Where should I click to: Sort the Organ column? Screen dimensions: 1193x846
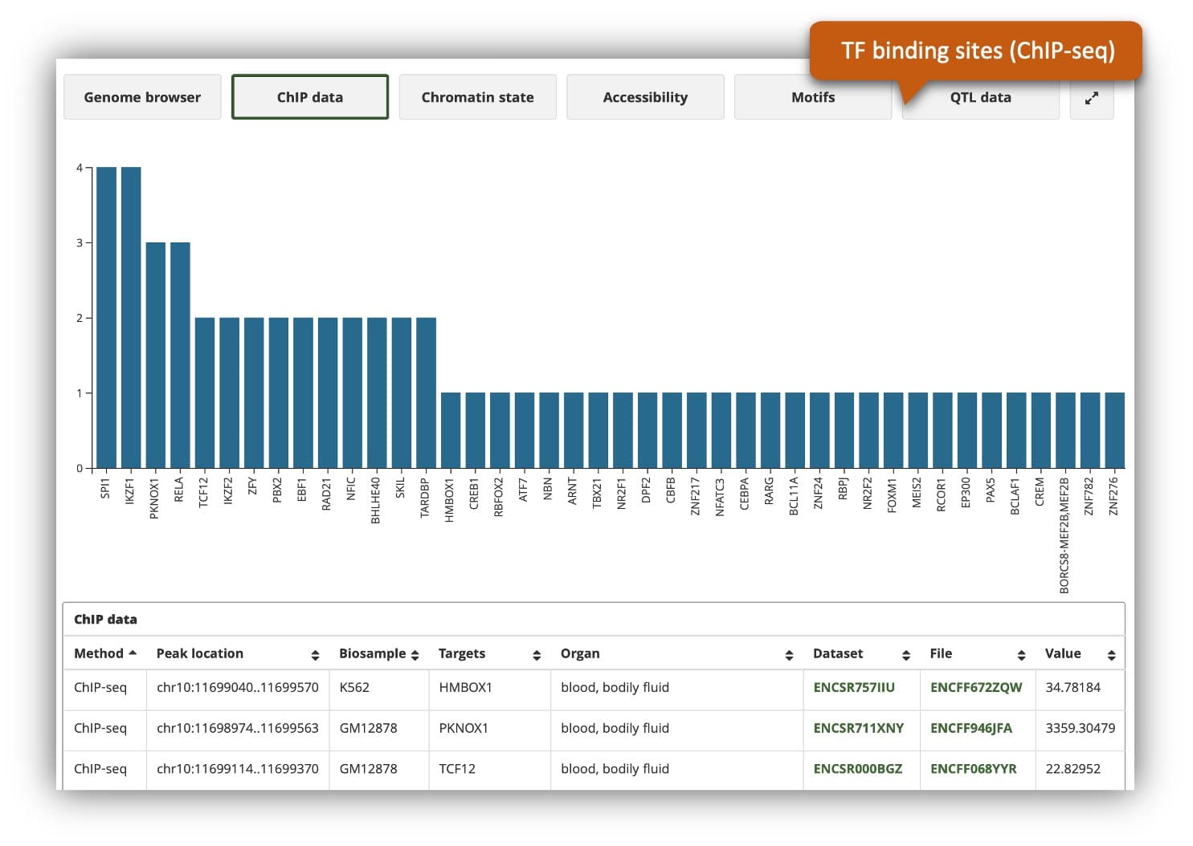(789, 655)
